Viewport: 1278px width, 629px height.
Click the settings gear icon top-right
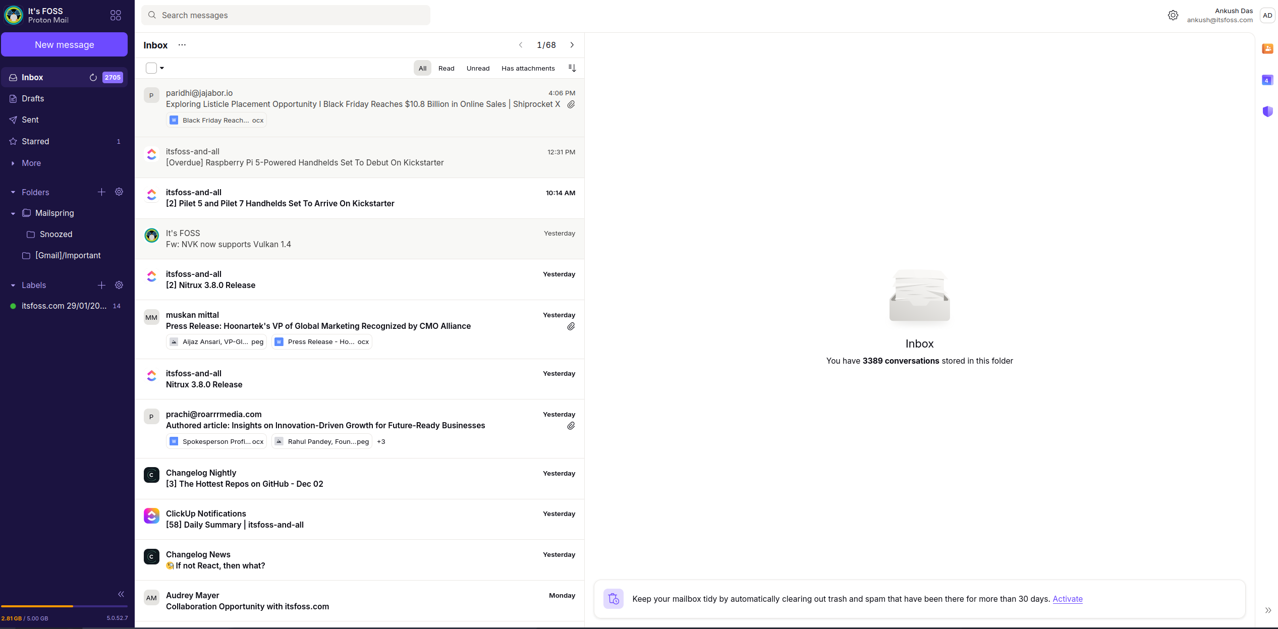tap(1171, 16)
